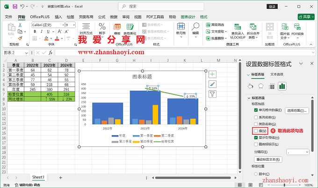Open the font name Calibri dropdown
Screen dimensions: 318x188
click(63, 25)
